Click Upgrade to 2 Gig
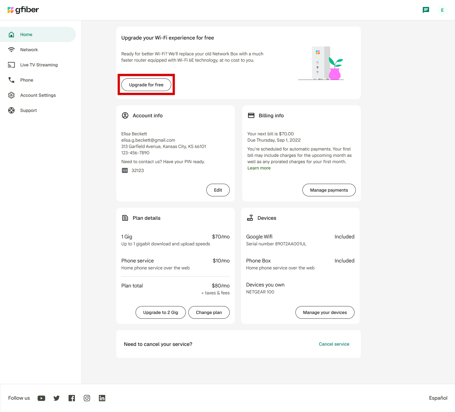This screenshot has height=412, width=455. point(161,312)
